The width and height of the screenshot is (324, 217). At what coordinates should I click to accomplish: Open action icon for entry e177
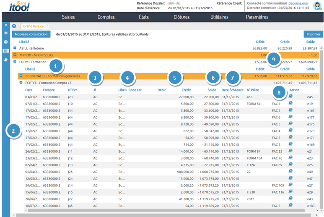(290, 116)
